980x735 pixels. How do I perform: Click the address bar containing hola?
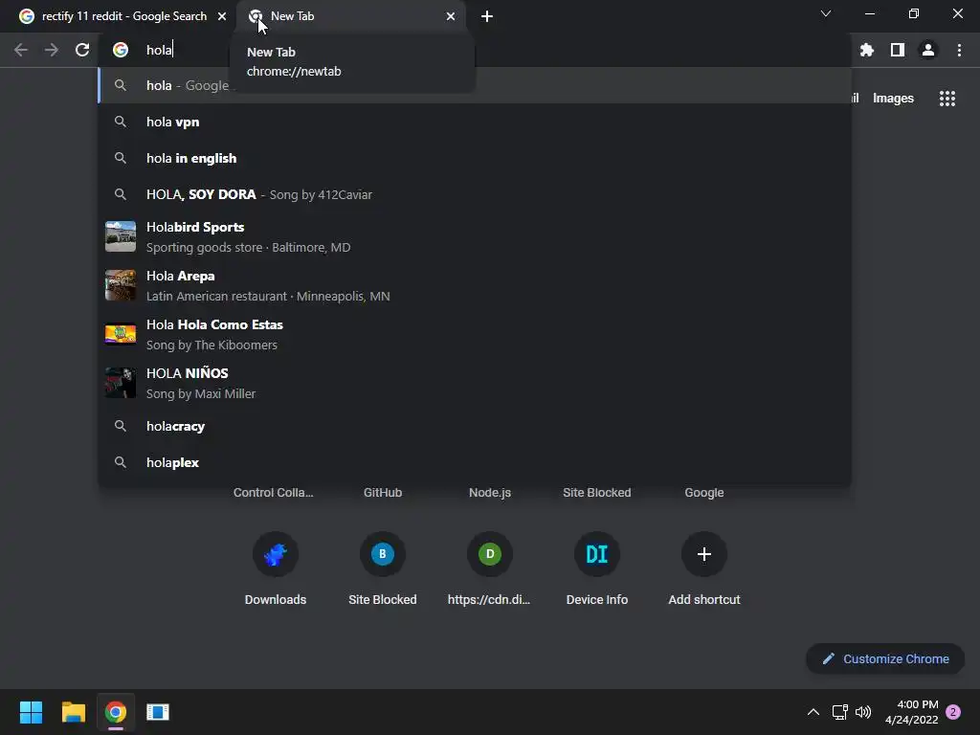pyautogui.click(x=475, y=50)
